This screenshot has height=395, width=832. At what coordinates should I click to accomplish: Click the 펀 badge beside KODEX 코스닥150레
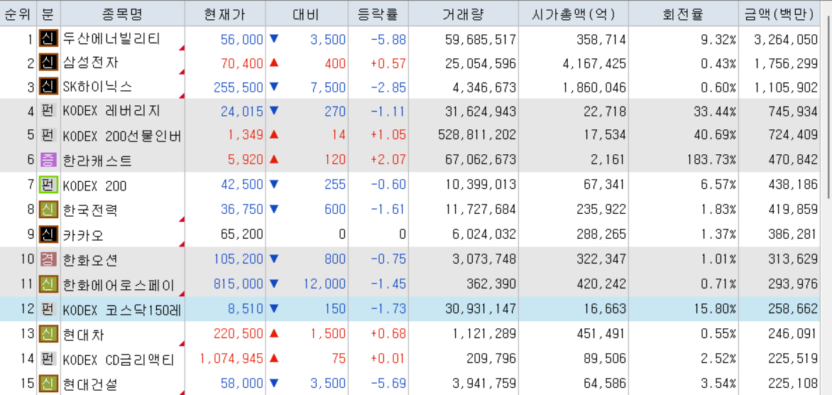point(48,310)
